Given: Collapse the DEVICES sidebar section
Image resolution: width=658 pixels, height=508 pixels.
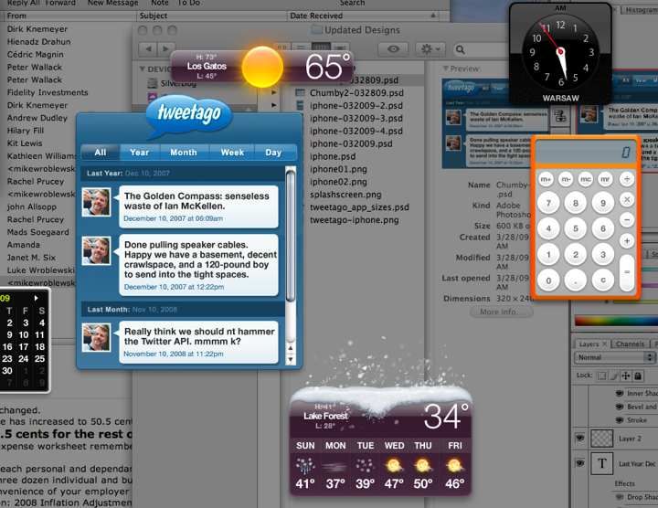Looking at the screenshot, I should pyautogui.click(x=143, y=69).
